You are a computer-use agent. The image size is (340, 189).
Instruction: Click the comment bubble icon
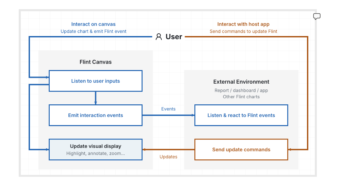[317, 16]
